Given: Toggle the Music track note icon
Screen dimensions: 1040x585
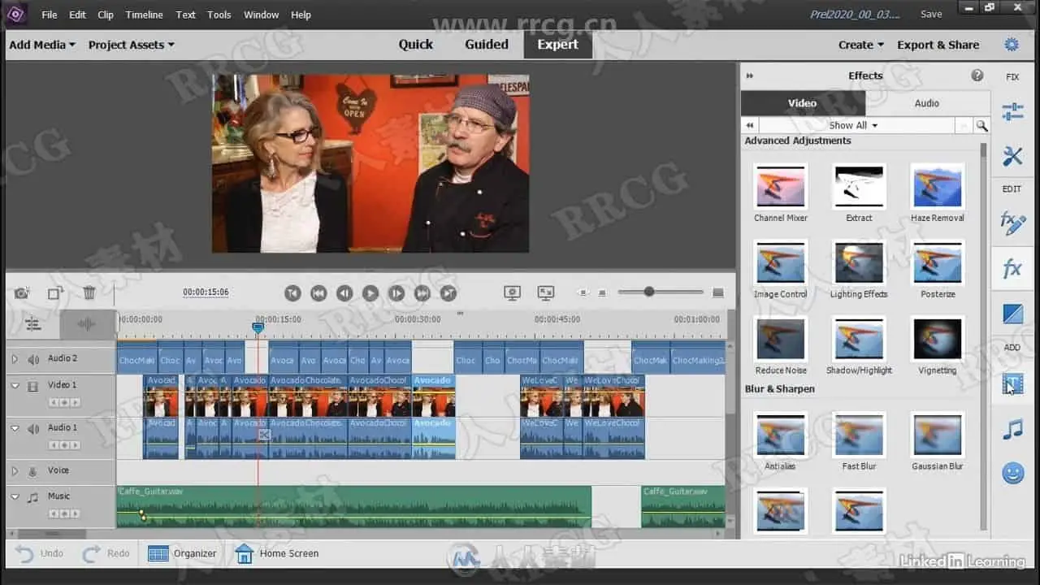Looking at the screenshot, I should point(33,496).
